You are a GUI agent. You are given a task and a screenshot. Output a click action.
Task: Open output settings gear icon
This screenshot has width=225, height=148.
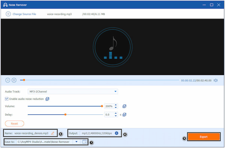point(117,133)
